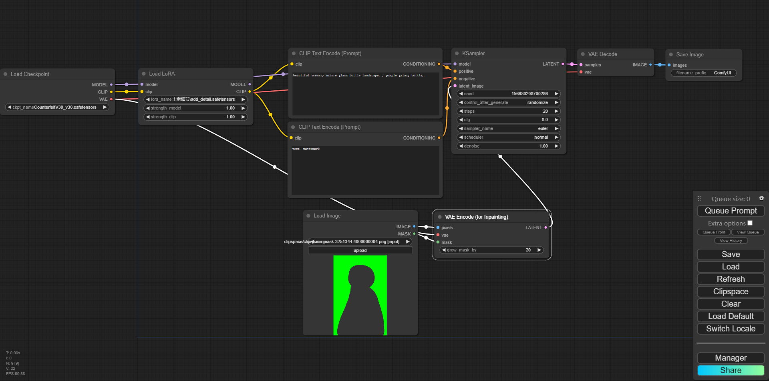Collapse the positive CLIP Text Encode node dot
This screenshot has height=381, width=769.
click(294, 53)
